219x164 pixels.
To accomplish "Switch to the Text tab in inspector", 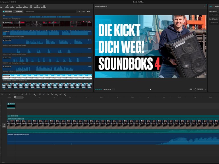I will (x=210, y=7).
